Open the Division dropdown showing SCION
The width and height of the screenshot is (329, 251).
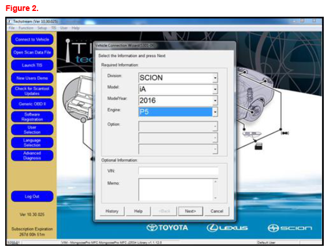(x=178, y=78)
